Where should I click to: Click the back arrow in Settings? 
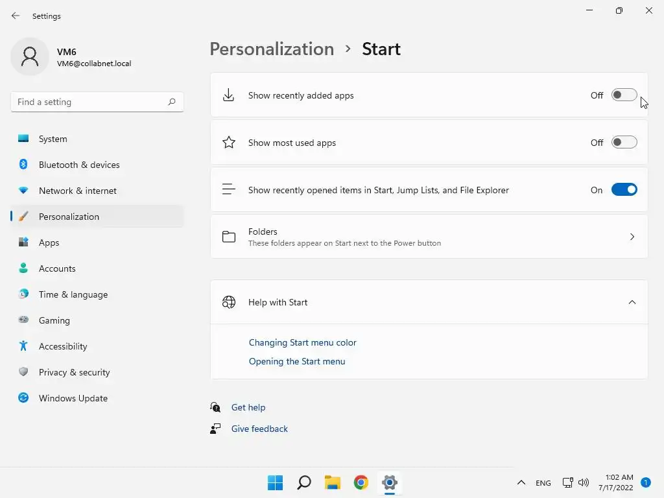[16, 16]
